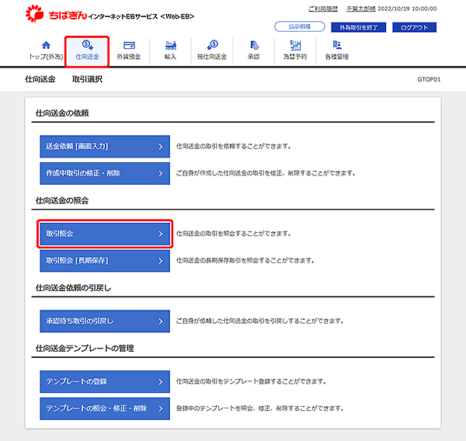Click the 千葉太郎様 user name link
This screenshot has height=441, width=466.
[361, 9]
